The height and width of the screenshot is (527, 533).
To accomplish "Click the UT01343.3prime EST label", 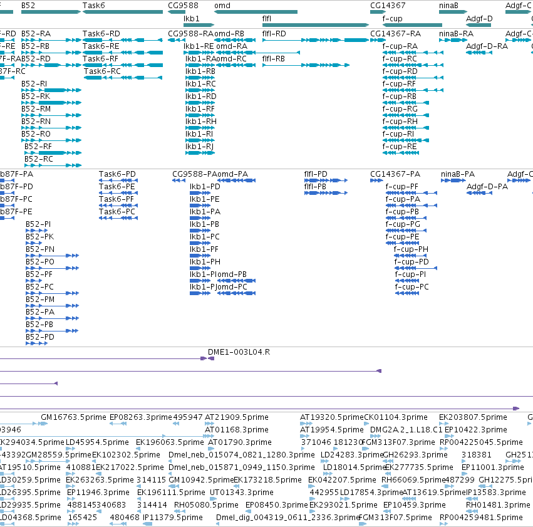I will click(x=242, y=493).
